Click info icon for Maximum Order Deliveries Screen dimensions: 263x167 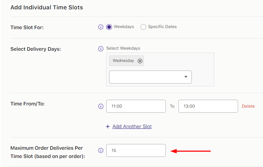[x=101, y=150]
